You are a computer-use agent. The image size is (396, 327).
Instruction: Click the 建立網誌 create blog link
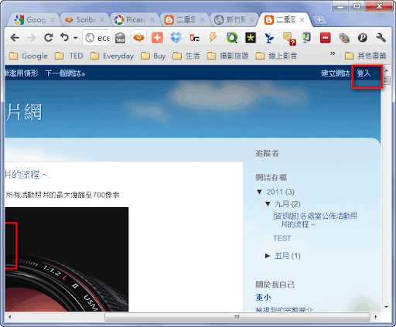[335, 73]
